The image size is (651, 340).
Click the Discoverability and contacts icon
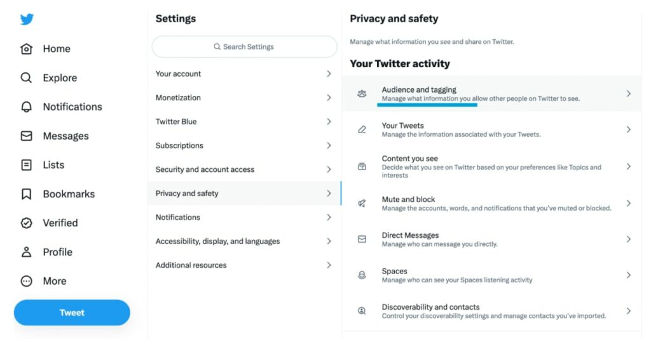tap(362, 311)
